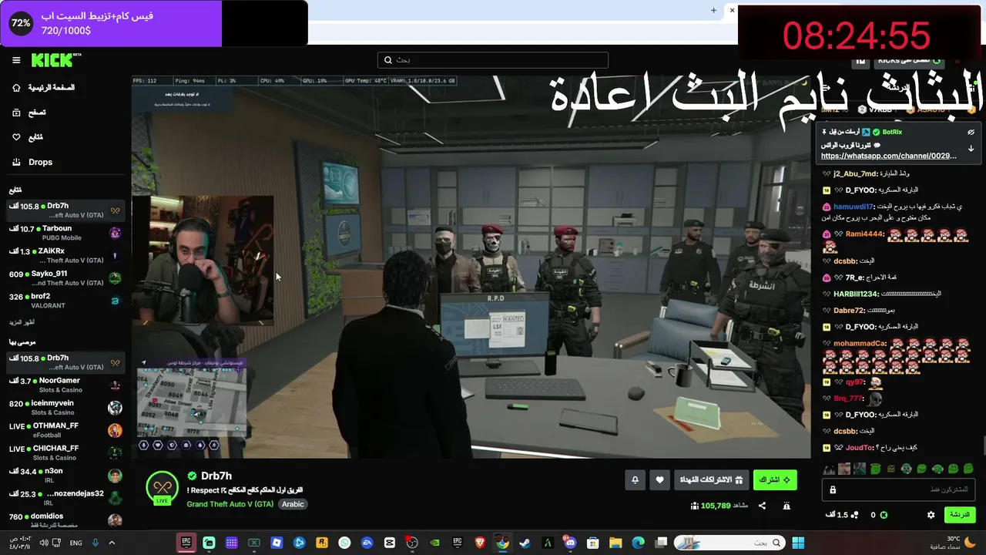Open File Explorer from the taskbar
Image resolution: width=986 pixels, height=555 pixels.
tap(615, 543)
